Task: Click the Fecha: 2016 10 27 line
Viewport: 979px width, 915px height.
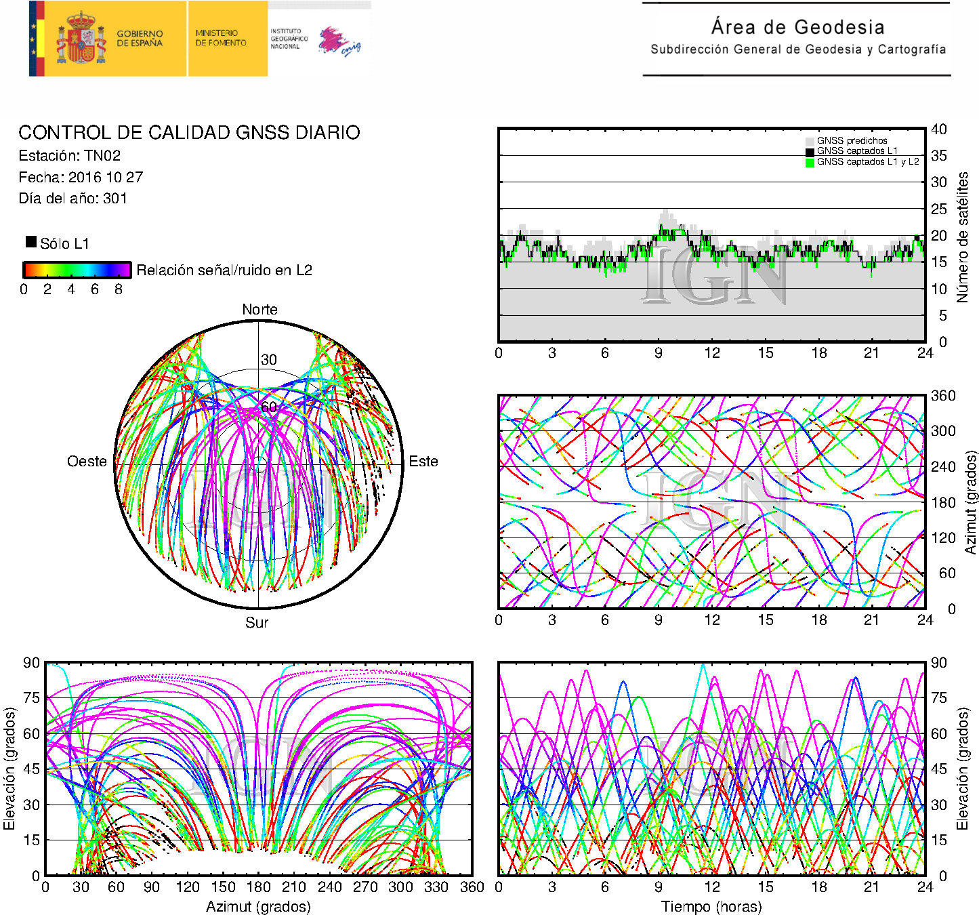Action: click(x=81, y=177)
